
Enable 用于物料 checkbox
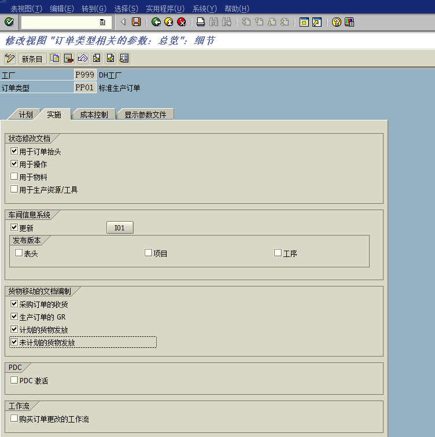click(x=14, y=177)
